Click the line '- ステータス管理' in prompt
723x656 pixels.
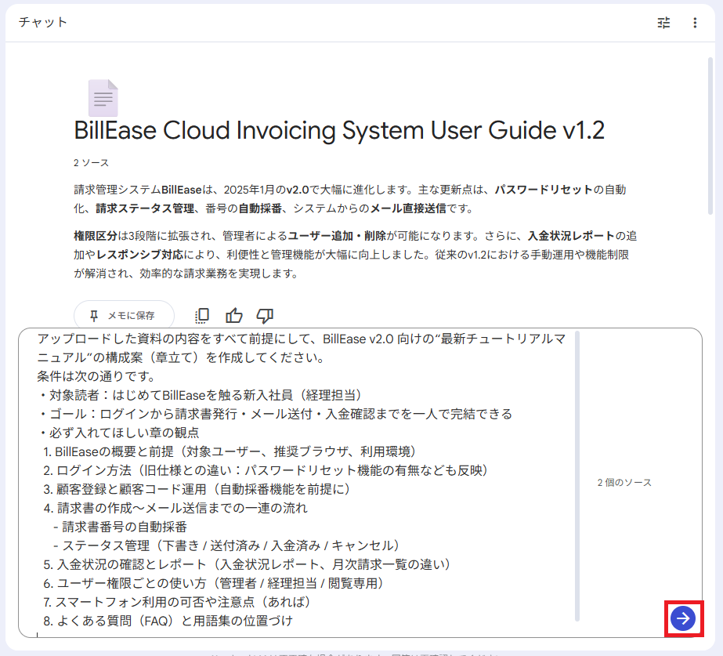[226, 545]
